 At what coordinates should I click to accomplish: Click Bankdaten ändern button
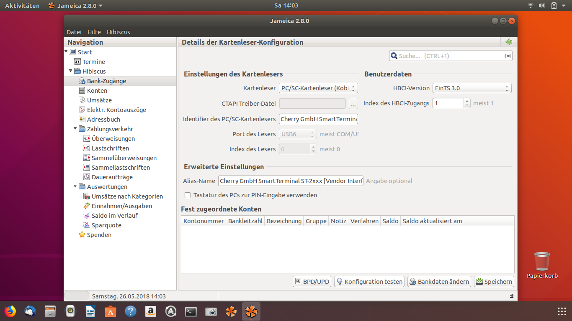tap(439, 282)
